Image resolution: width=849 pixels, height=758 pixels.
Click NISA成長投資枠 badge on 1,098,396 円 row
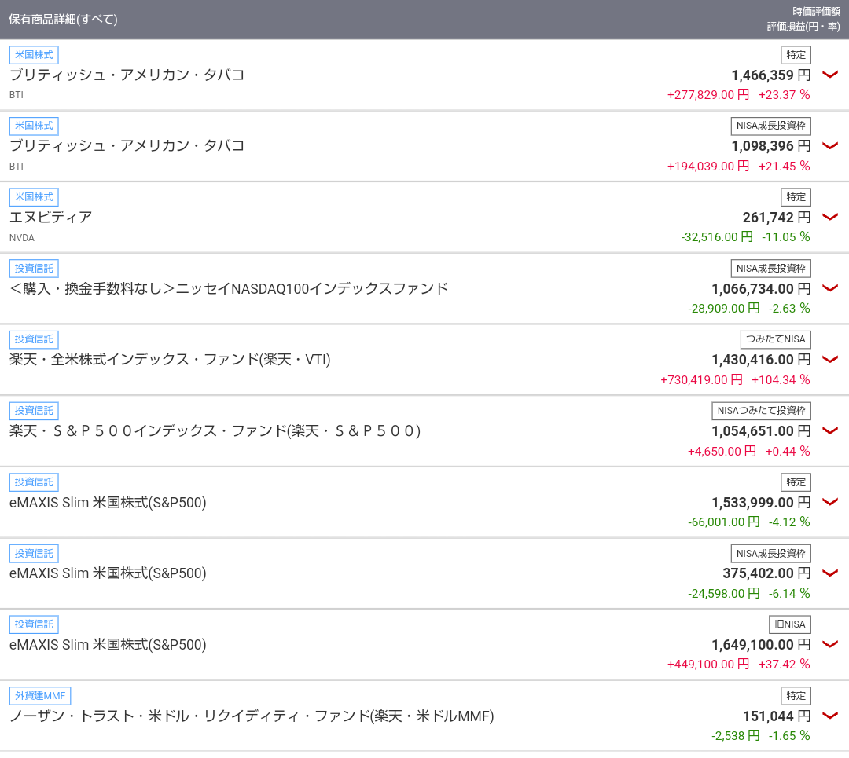point(770,126)
